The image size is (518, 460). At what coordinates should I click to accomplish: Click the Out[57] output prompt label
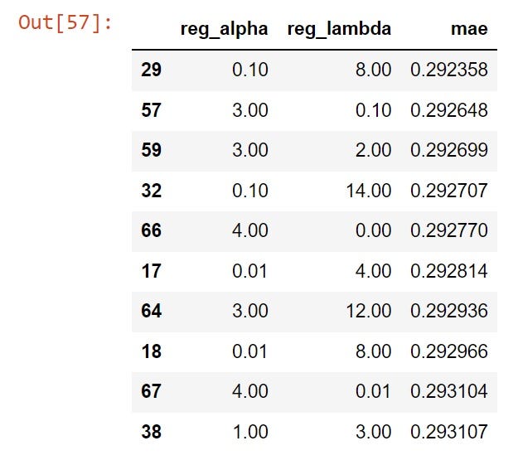pos(65,22)
